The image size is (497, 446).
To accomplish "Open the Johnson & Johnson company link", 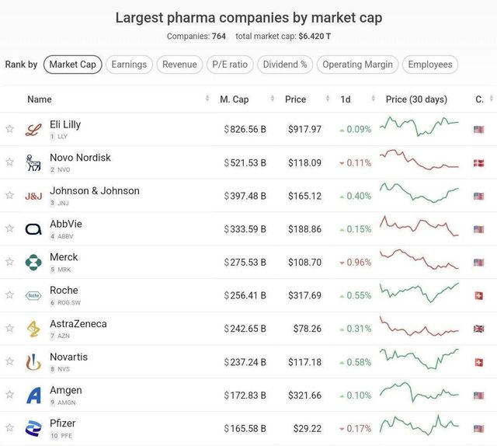I will [x=95, y=190].
